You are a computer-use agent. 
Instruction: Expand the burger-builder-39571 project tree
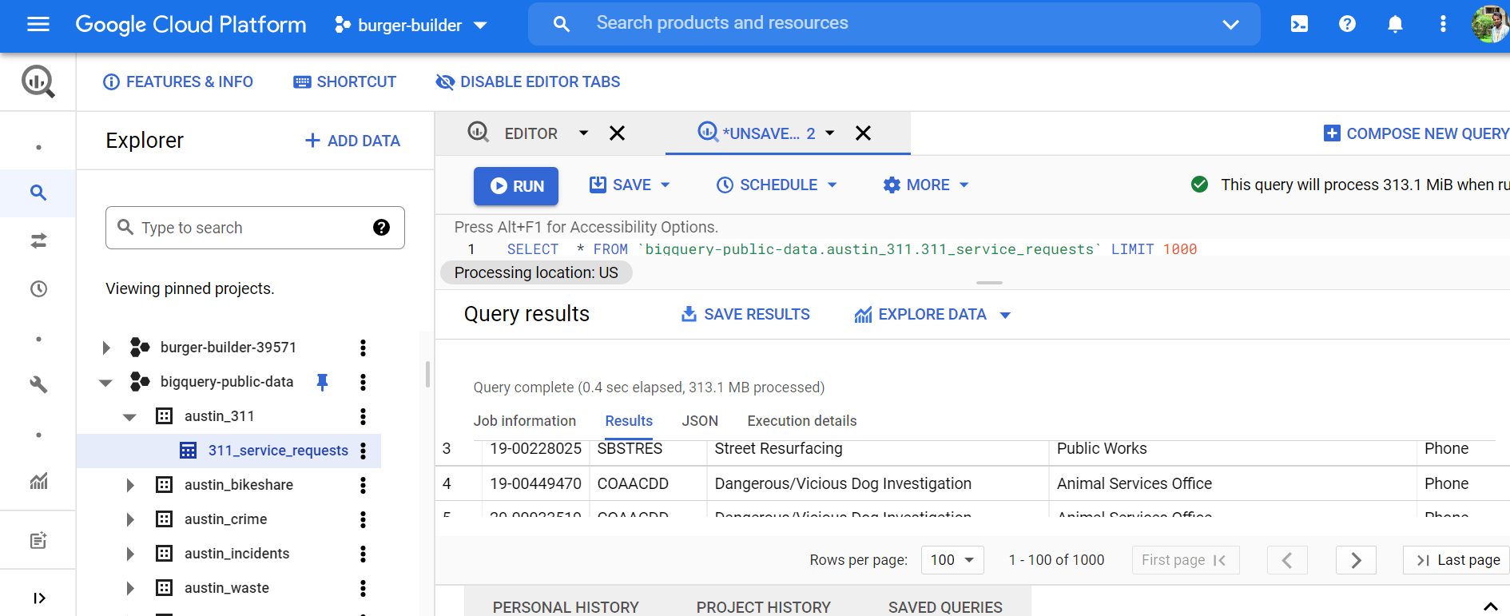[x=106, y=348]
